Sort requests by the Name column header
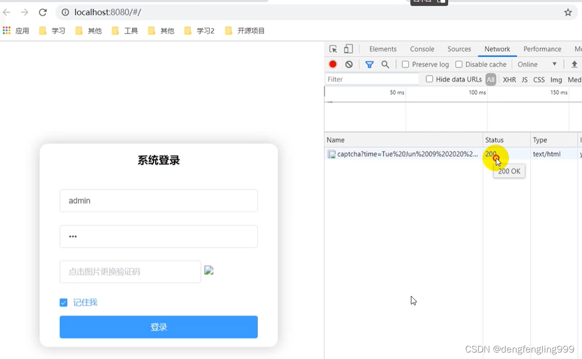The width and height of the screenshot is (582, 359). pyautogui.click(x=403, y=140)
